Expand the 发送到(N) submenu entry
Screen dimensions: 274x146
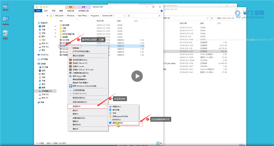click(x=88, y=106)
